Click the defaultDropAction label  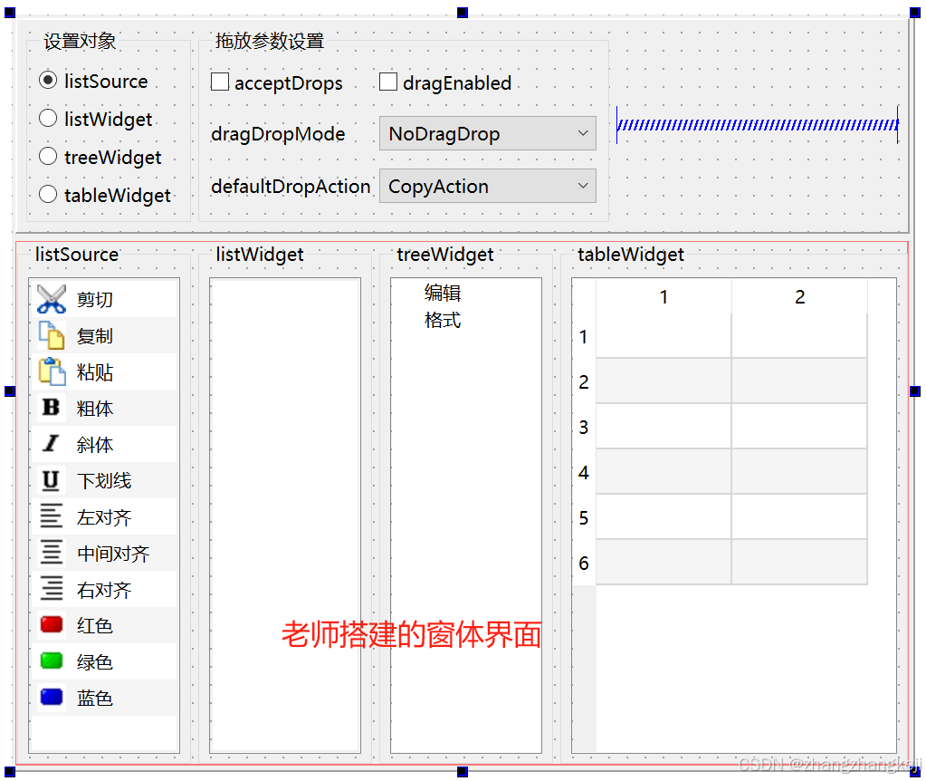(291, 187)
